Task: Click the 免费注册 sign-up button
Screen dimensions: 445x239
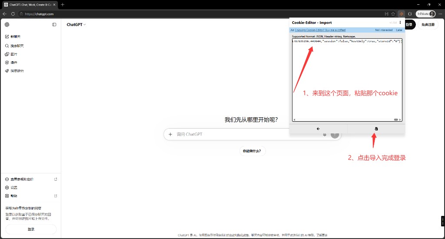Action: 428,25
